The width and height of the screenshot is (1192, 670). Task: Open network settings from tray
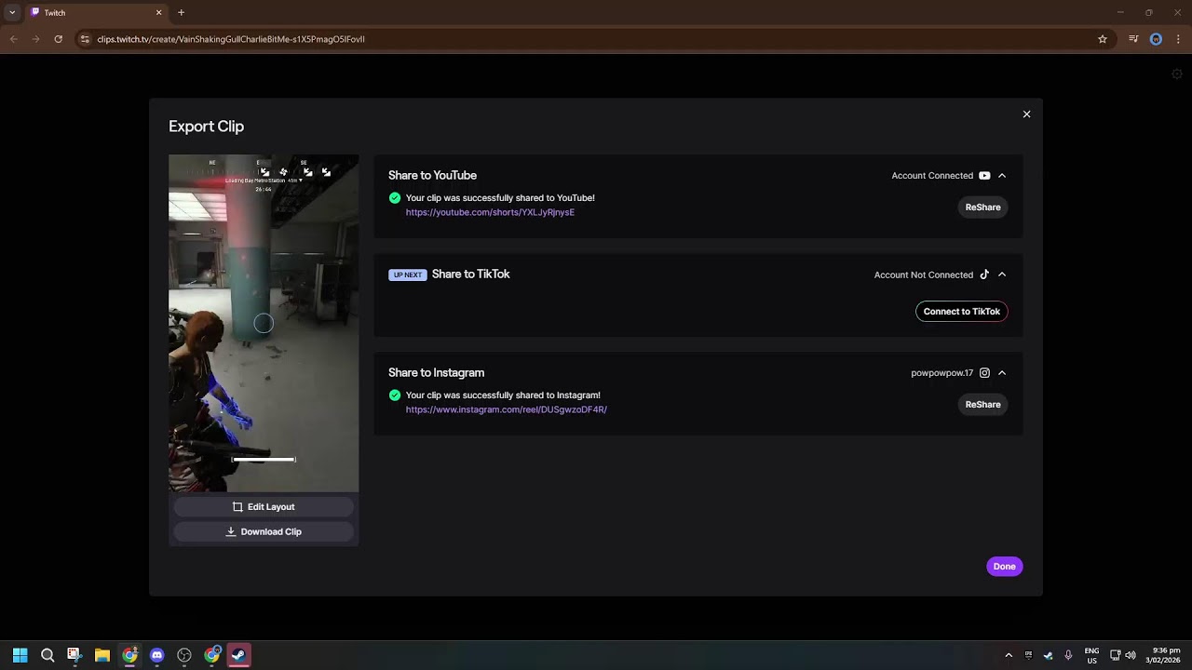(1115, 655)
